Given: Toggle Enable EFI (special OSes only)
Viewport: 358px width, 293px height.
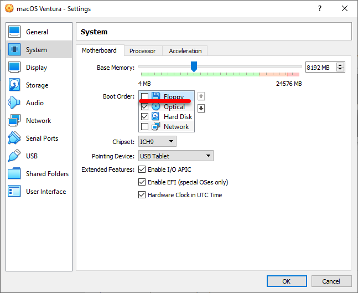Looking at the screenshot, I should point(142,182).
